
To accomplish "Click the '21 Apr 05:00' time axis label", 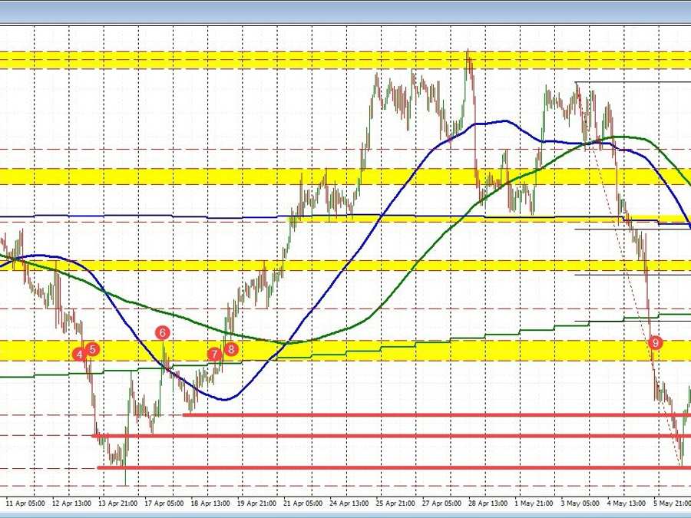I will click(x=303, y=503).
